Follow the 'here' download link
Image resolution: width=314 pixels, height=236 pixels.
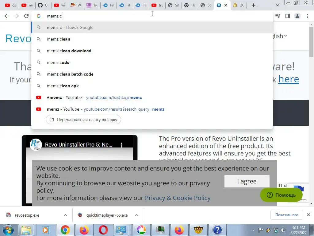tap(289, 79)
